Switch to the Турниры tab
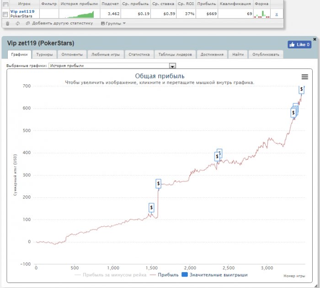The width and height of the screenshot is (320, 288). [44, 54]
